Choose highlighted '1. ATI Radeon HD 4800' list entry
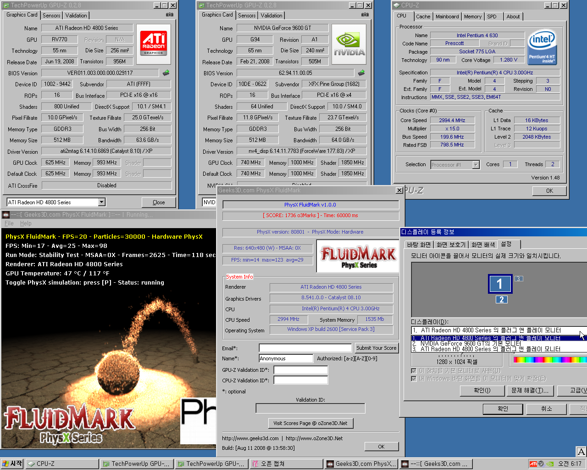587x470 pixels. tap(499, 338)
